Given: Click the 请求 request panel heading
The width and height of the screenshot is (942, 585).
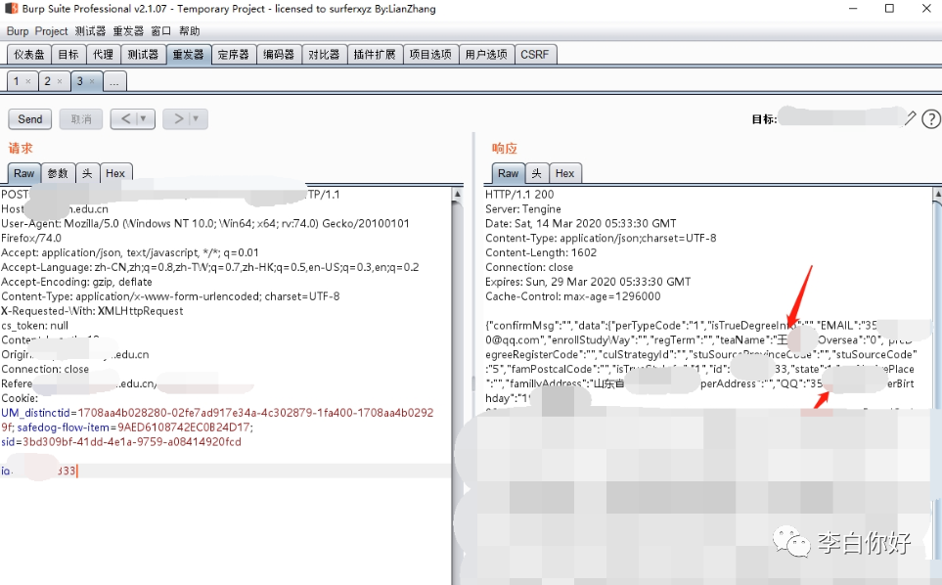Looking at the screenshot, I should click(21, 149).
